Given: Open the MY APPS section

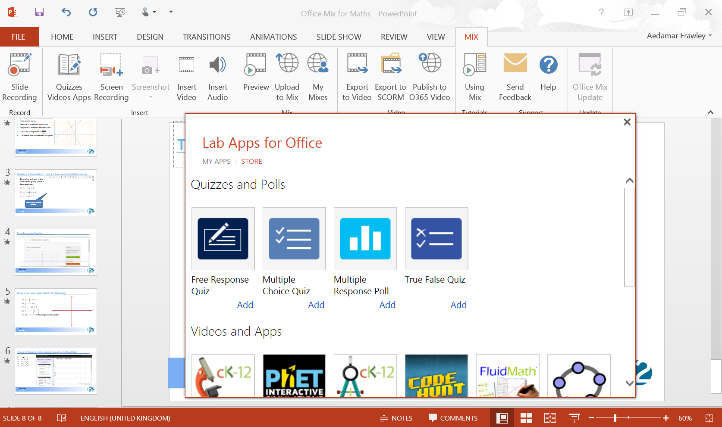Looking at the screenshot, I should [217, 162].
